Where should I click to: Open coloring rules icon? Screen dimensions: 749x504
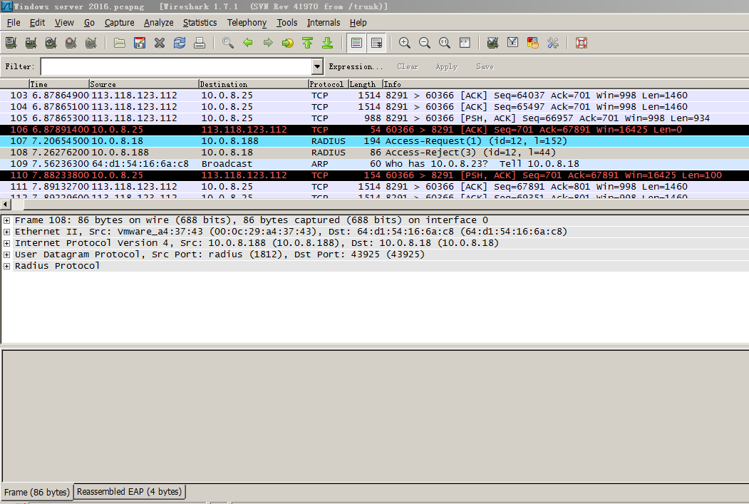(x=532, y=43)
